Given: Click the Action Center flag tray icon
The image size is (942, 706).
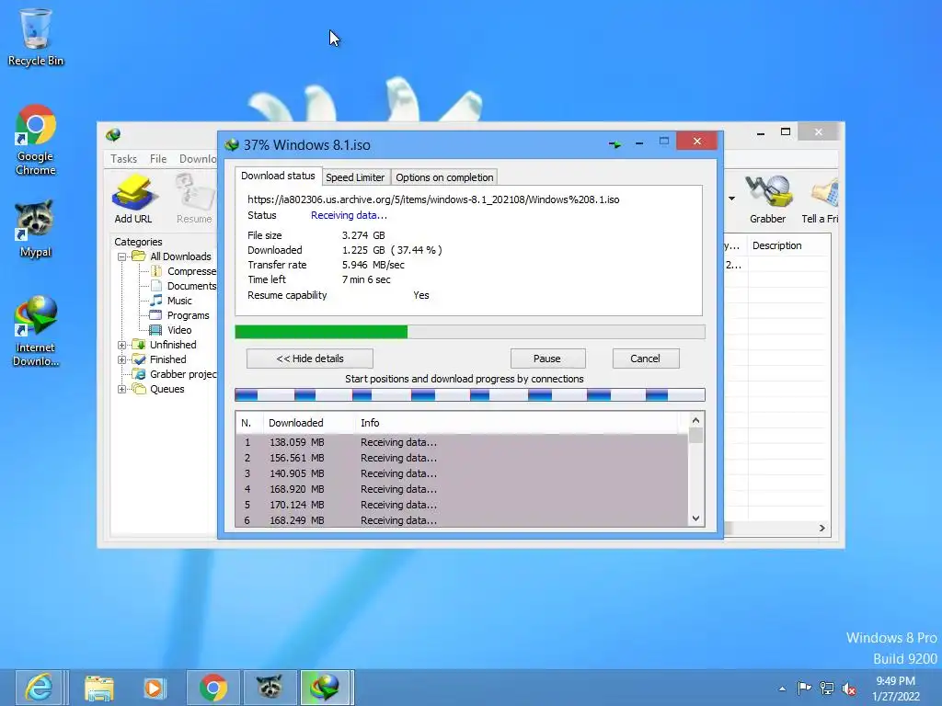Looking at the screenshot, I should coord(804,688).
